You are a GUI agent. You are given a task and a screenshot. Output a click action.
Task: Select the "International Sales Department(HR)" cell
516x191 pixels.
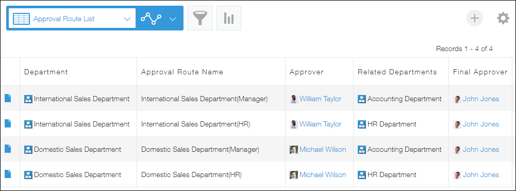click(x=211, y=124)
